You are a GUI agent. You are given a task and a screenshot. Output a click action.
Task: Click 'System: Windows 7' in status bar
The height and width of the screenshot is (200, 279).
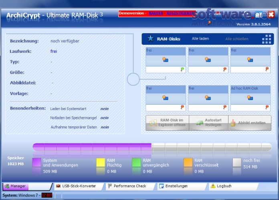pyautogui.click(x=20, y=195)
